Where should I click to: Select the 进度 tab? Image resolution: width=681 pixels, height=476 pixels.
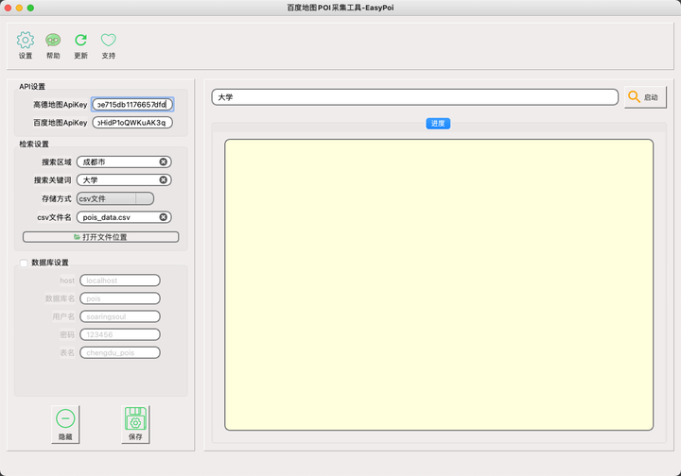[438, 124]
